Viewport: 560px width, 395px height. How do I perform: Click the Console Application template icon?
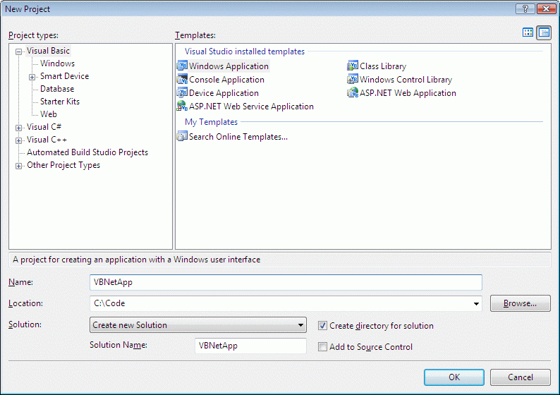182,79
